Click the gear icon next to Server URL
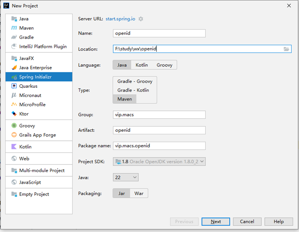Screen dimensions: 299x232 click(141, 19)
